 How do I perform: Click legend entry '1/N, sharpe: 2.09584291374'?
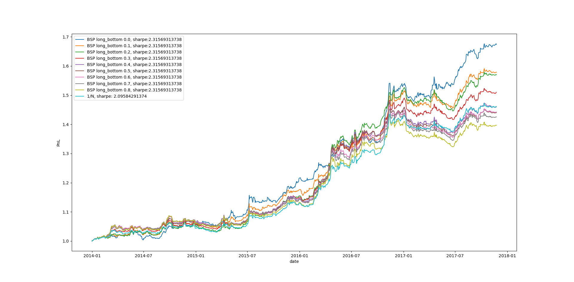click(x=111, y=96)
